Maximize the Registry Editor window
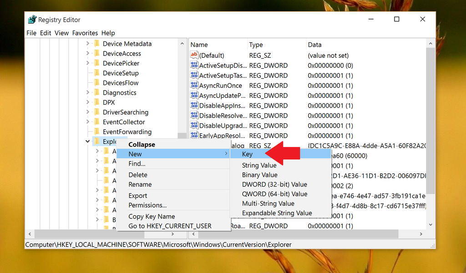This screenshot has width=466, height=273. point(396,19)
